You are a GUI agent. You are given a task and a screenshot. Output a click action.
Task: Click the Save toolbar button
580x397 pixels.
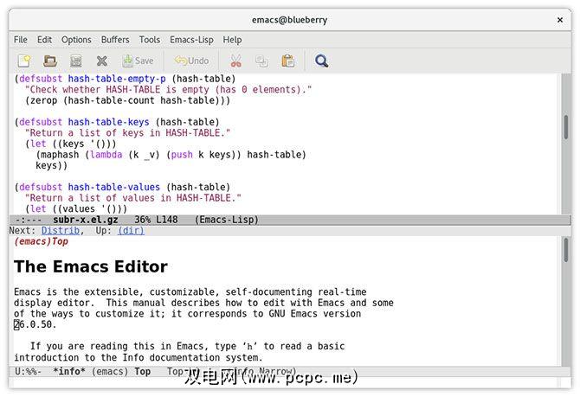138,61
